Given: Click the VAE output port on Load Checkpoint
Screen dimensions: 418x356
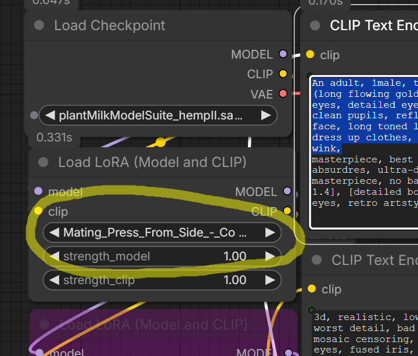Looking at the screenshot, I should pyautogui.click(x=283, y=93).
